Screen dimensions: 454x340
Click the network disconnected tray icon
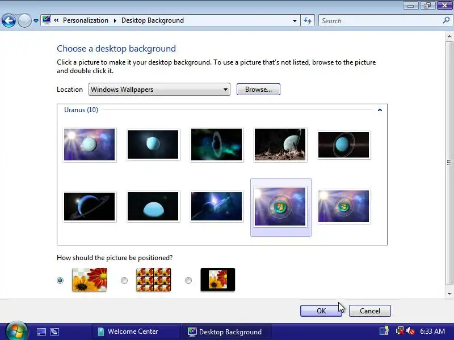(x=400, y=331)
